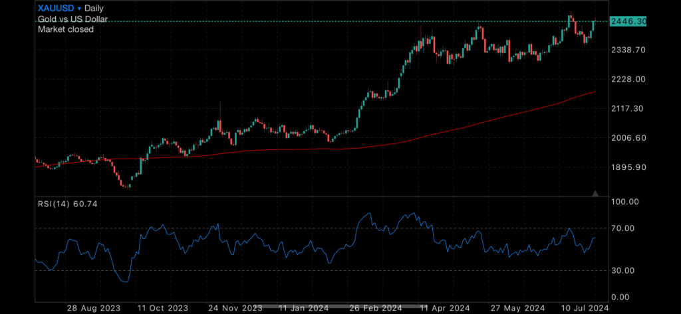Click the RSI 30.00 oversold level label
This screenshot has width=681, height=314.
(623, 270)
